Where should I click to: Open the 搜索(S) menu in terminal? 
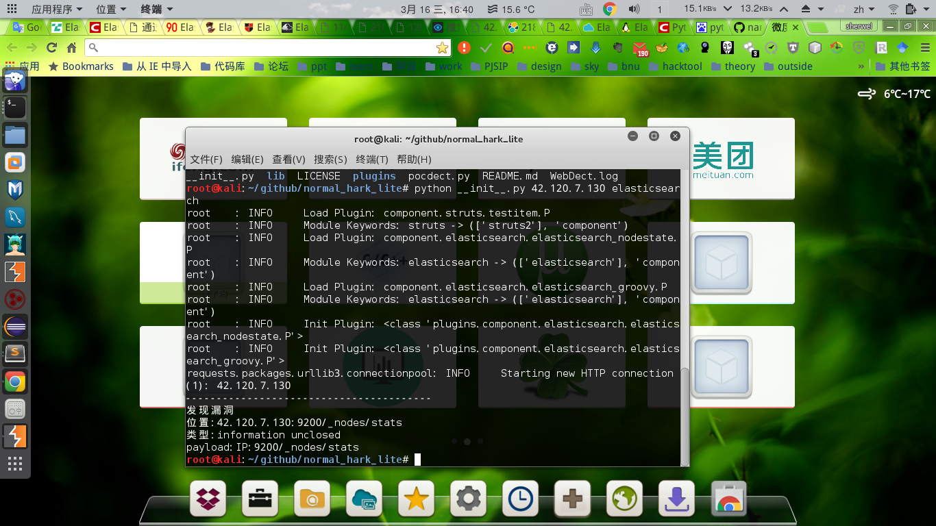click(x=330, y=159)
